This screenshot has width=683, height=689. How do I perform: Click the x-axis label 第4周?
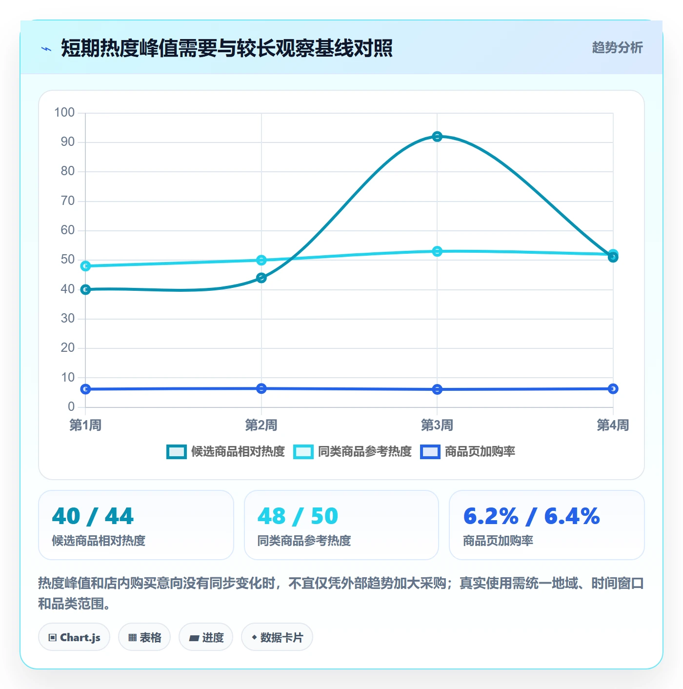613,425
